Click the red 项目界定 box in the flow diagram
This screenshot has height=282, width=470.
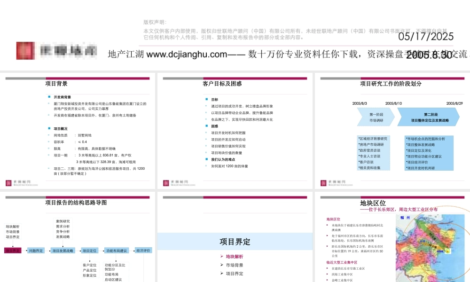(13, 251)
